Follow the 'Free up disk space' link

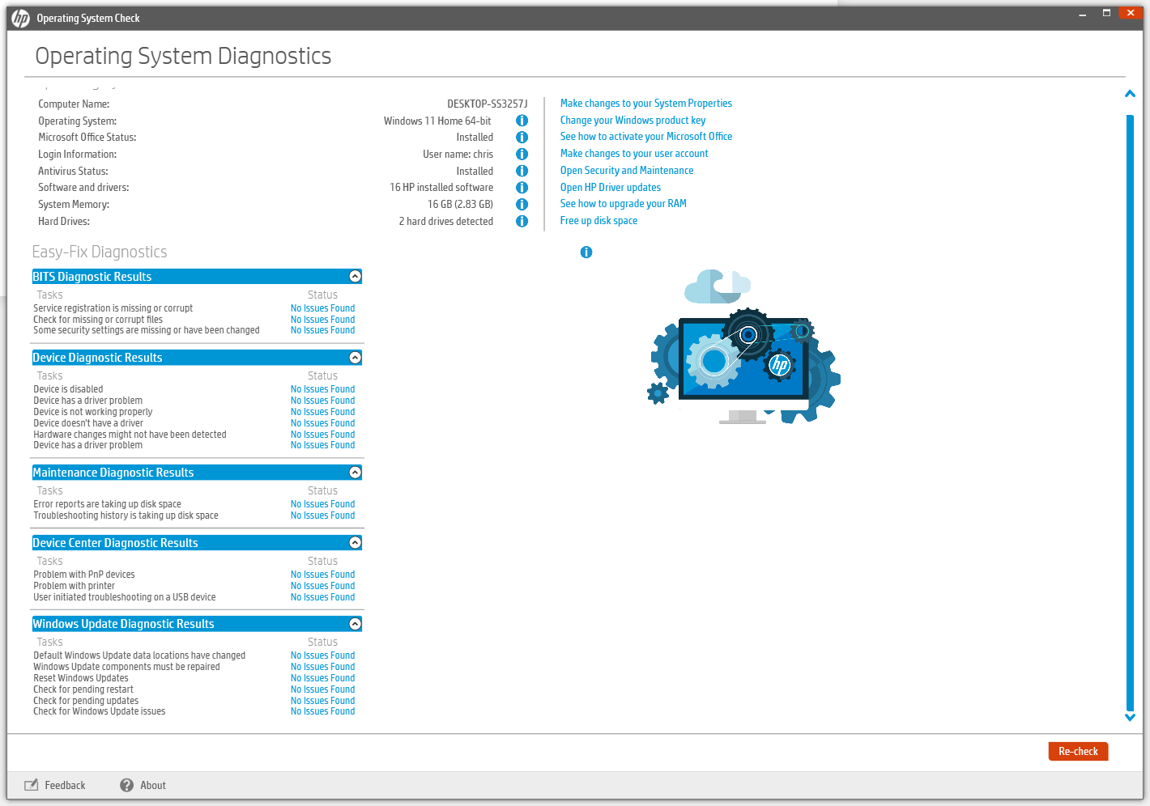pyautogui.click(x=598, y=221)
